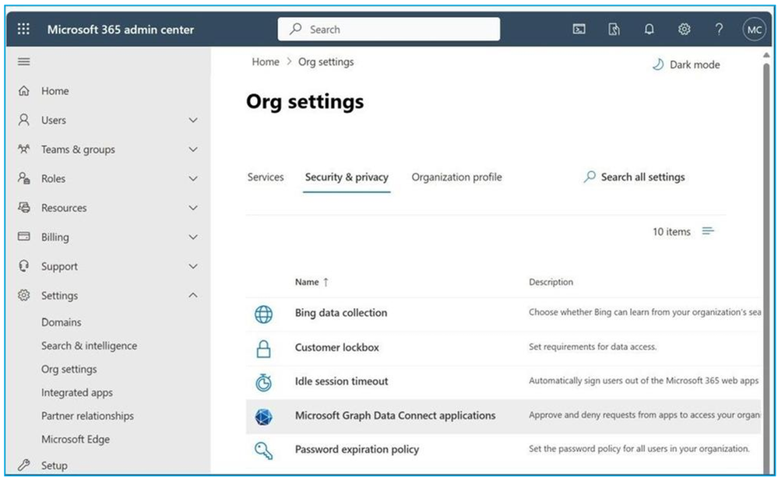Open Microsoft Edge in sidebar

point(76,439)
